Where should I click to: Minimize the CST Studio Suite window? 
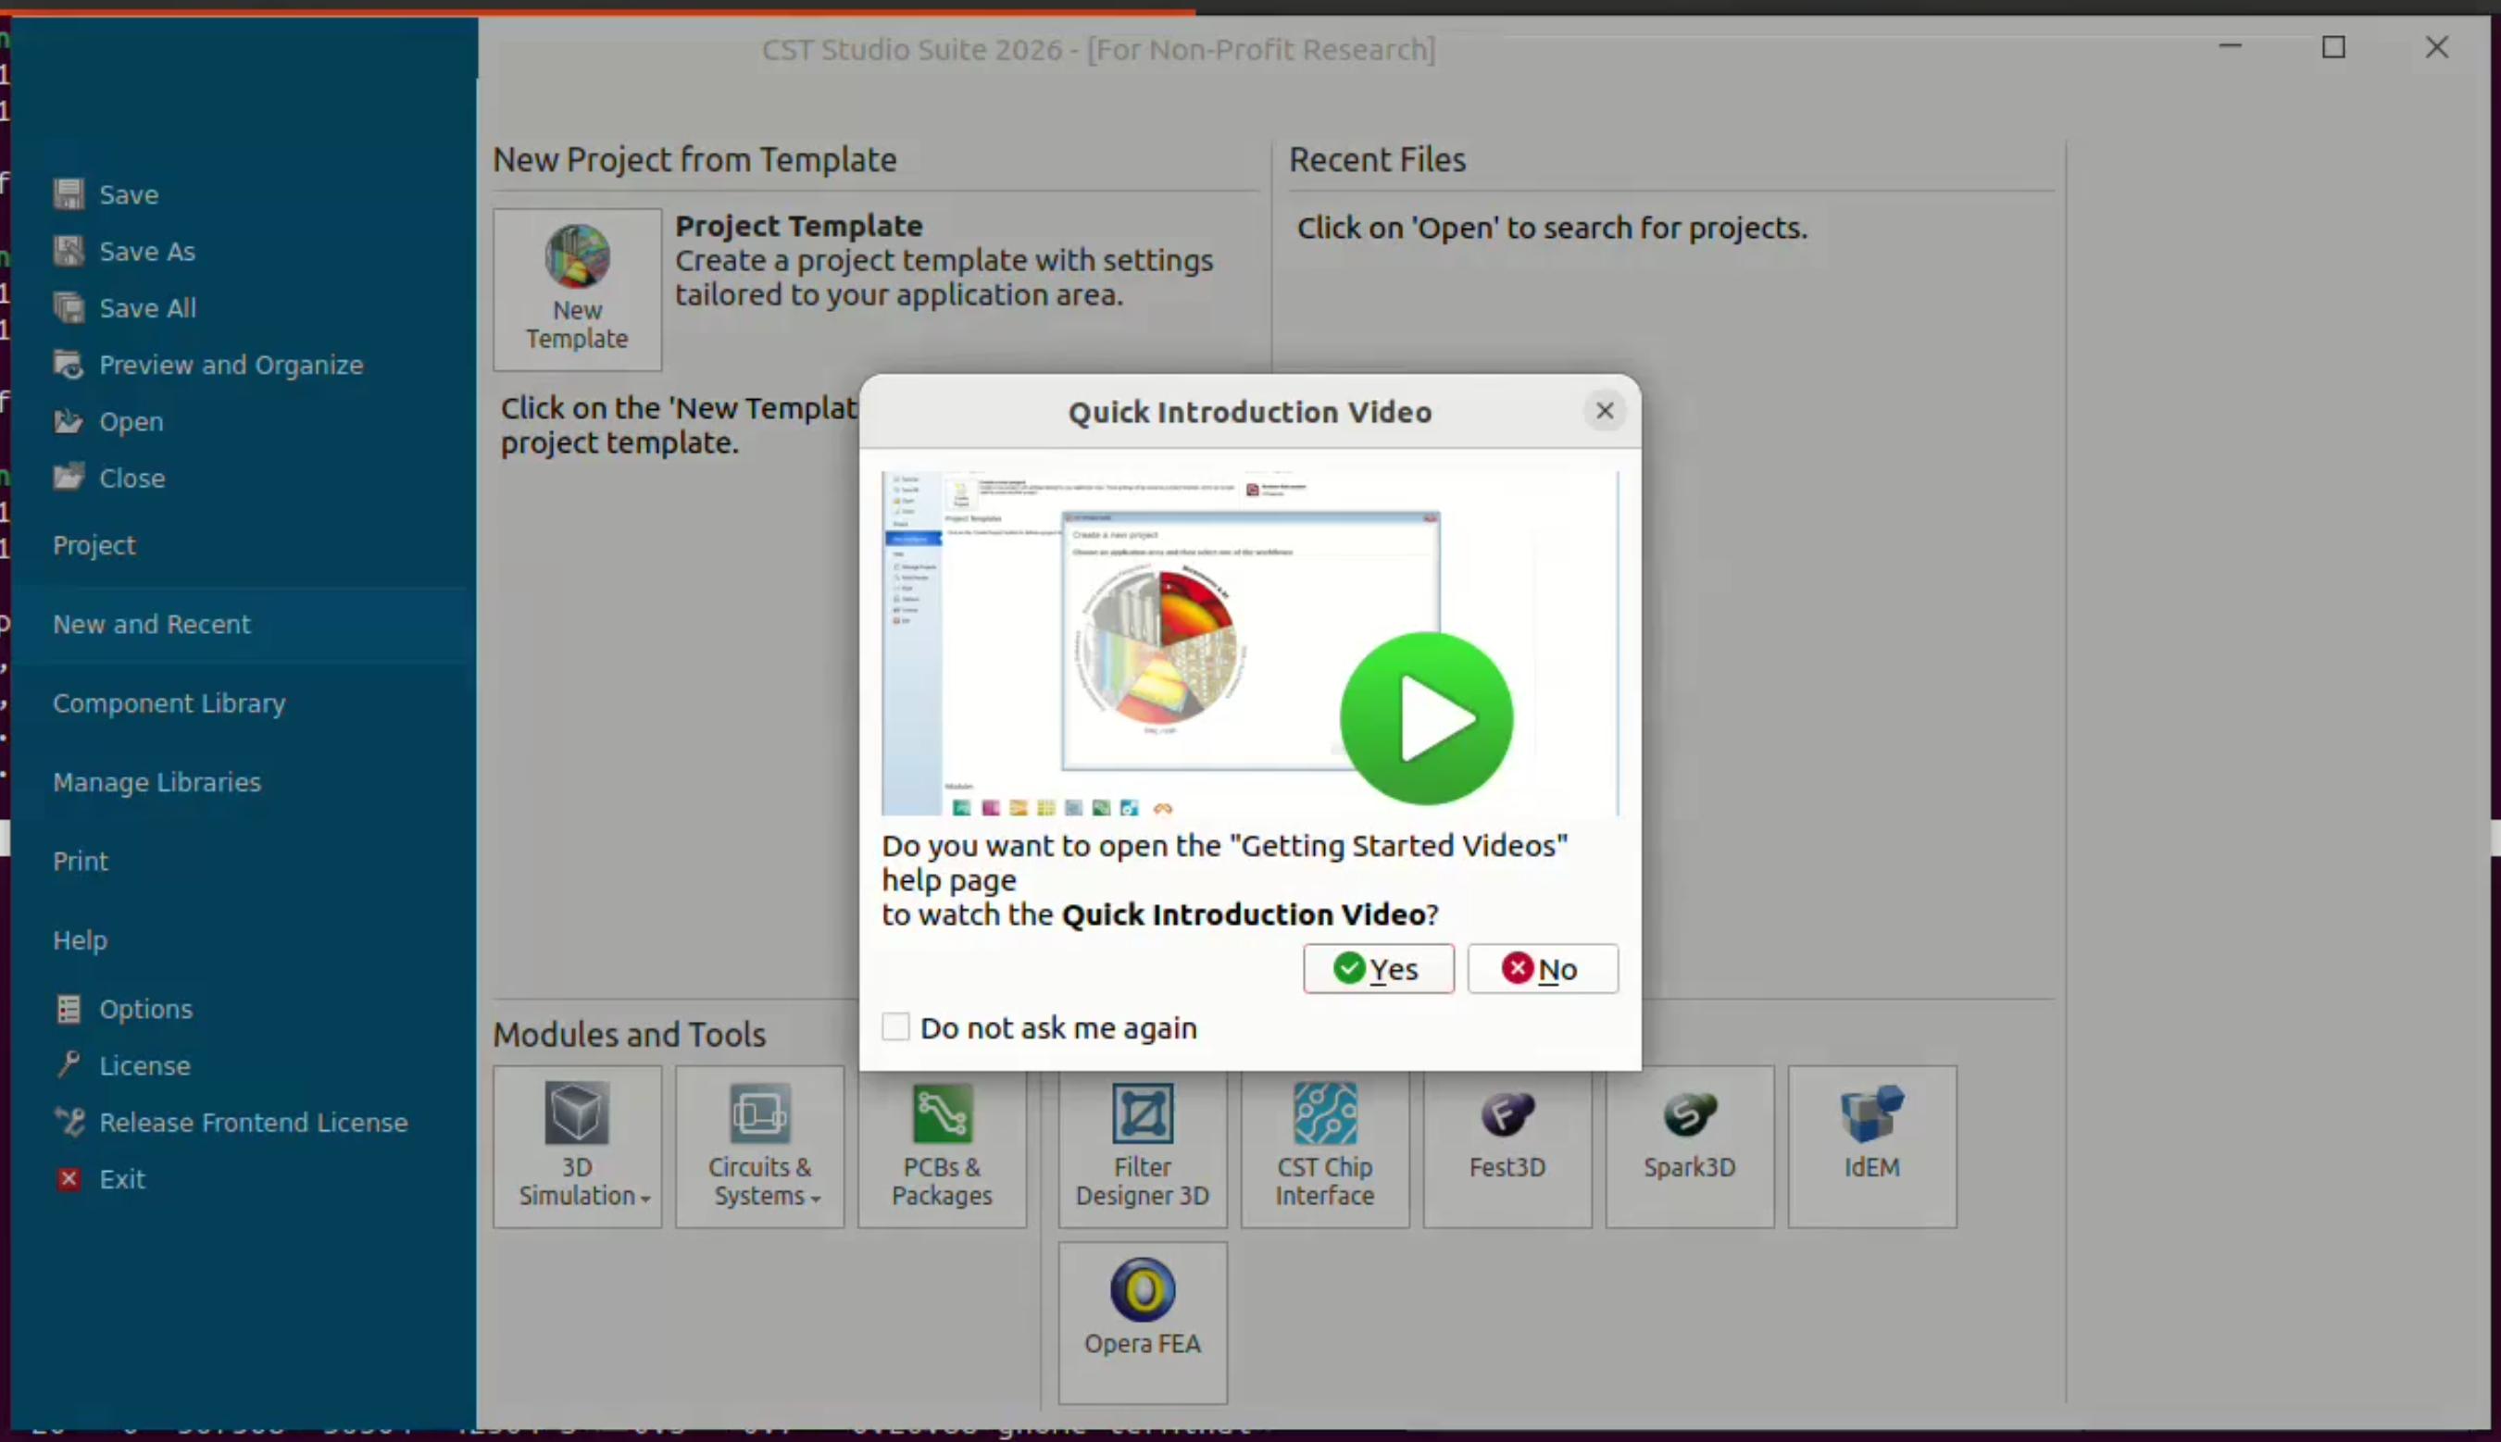click(x=2230, y=46)
